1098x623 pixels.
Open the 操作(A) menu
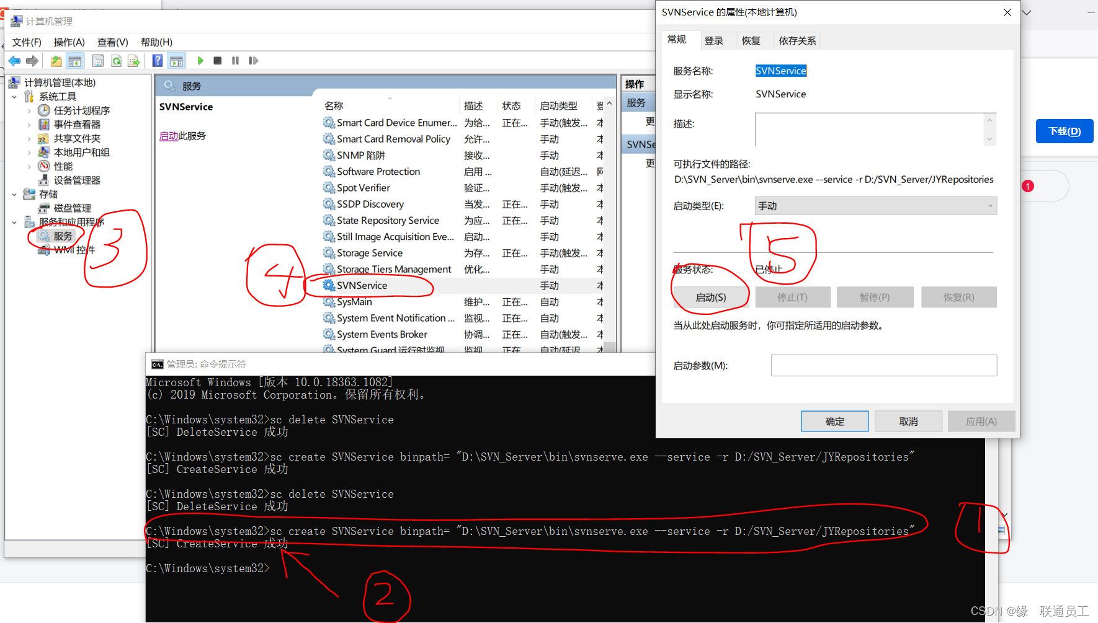point(68,42)
